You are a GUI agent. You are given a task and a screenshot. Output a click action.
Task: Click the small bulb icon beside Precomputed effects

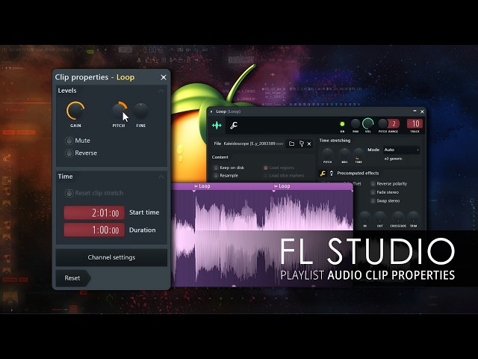[x=332, y=174]
